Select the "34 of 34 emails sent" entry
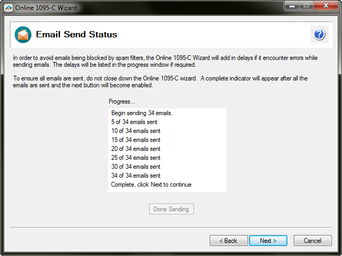Image resolution: width=342 pixels, height=256 pixels. click(136, 176)
